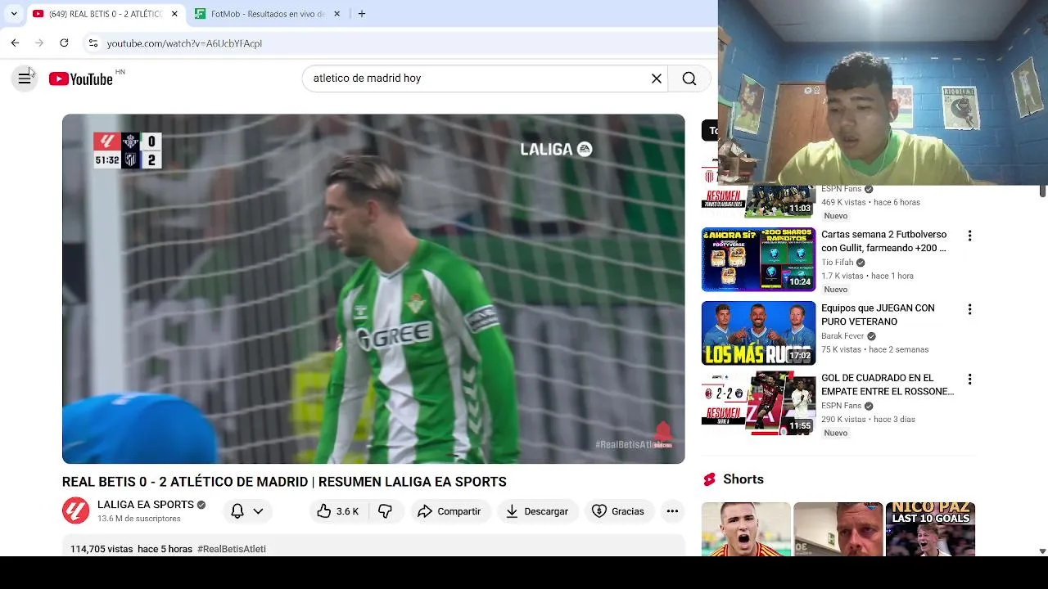Open the first Shorts thumbnail with shouting player
Image resolution: width=1048 pixels, height=589 pixels.
pyautogui.click(x=746, y=529)
